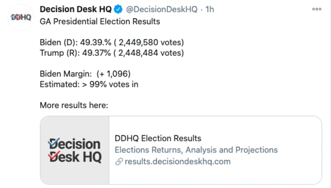Click the chain link icon in the card
Viewport: 331px width, 188px height.
pos(118,162)
